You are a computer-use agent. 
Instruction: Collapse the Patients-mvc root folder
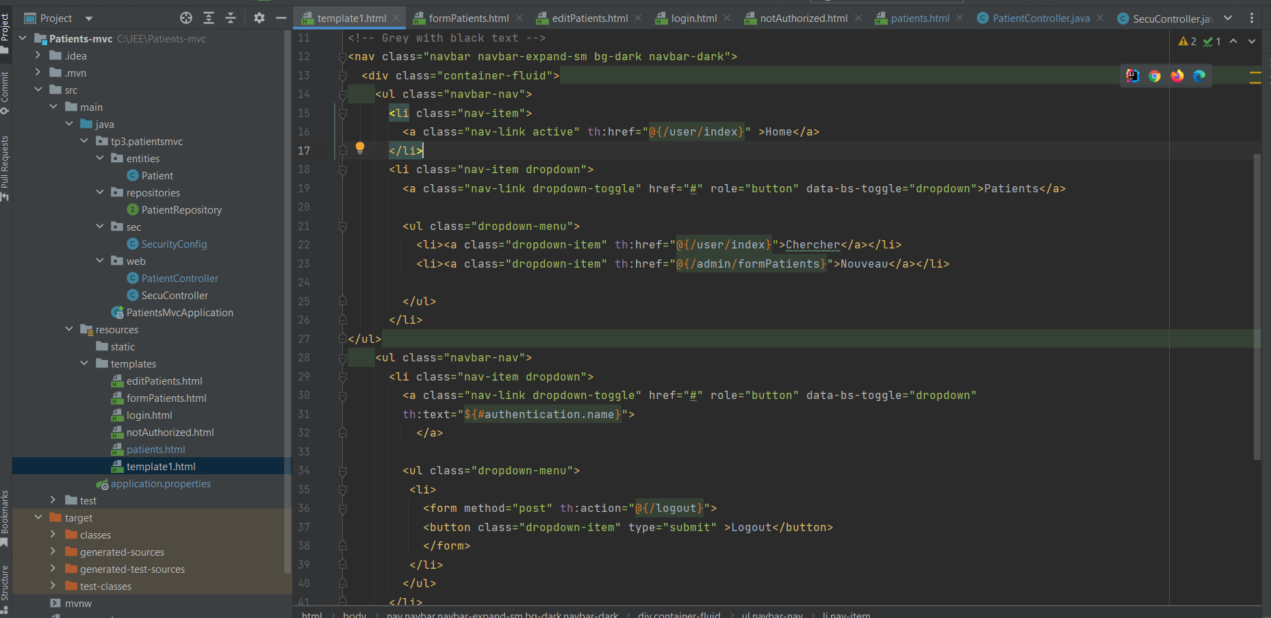pyautogui.click(x=23, y=38)
